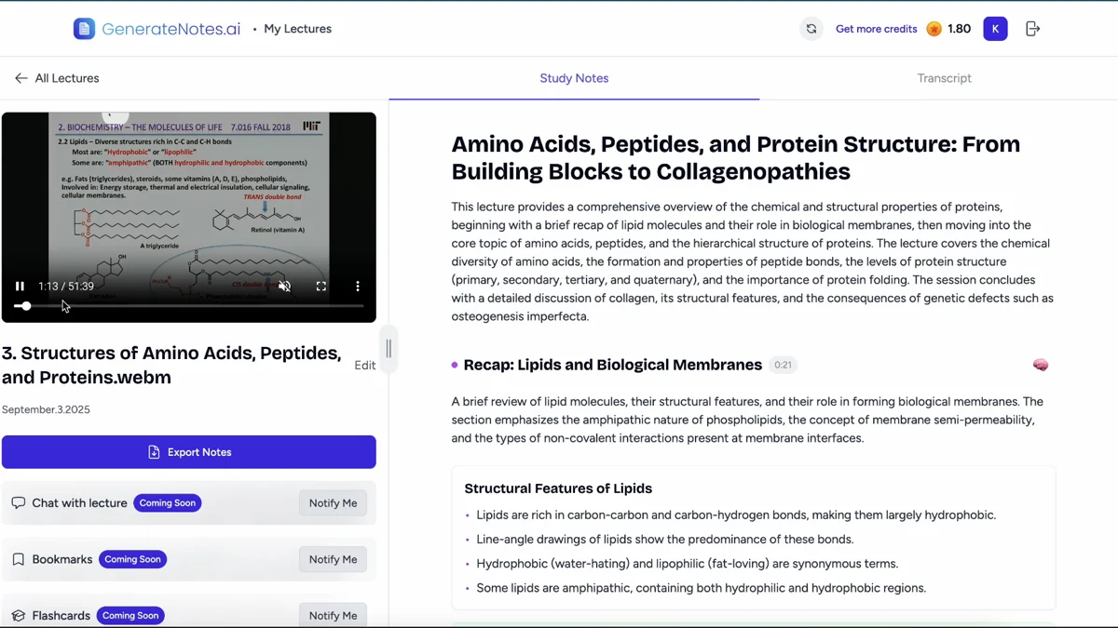This screenshot has width=1118, height=628.
Task: Click the orange credits coin icon
Action: point(934,29)
